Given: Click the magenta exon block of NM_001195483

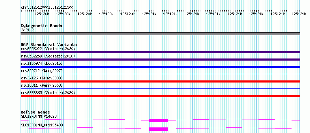Looking at the screenshot, I should tap(158, 129).
